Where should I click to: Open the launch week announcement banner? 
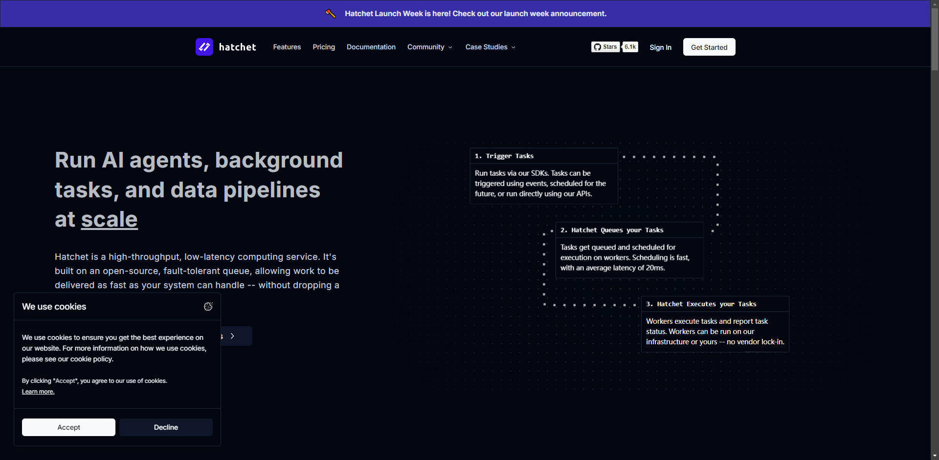(475, 14)
